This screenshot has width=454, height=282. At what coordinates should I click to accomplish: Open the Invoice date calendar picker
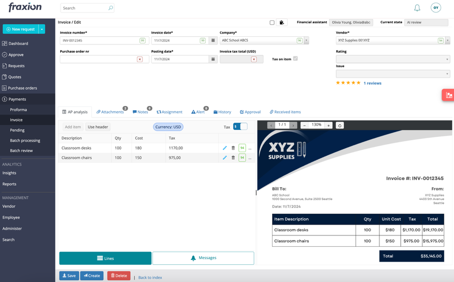click(x=213, y=40)
